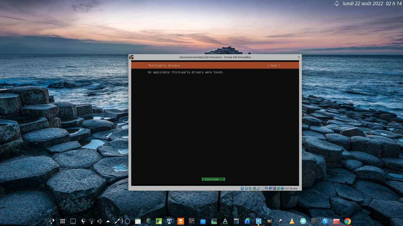This screenshot has height=226, width=403.
Task: Open the volume speaker tray icon
Action: coord(100,221)
